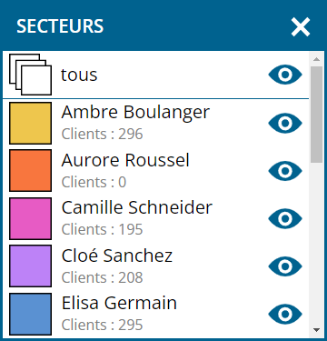Image resolution: width=327 pixels, height=341 pixels.
Task: Click the stacked squares 'tous' icon
Action: [x=30, y=75]
